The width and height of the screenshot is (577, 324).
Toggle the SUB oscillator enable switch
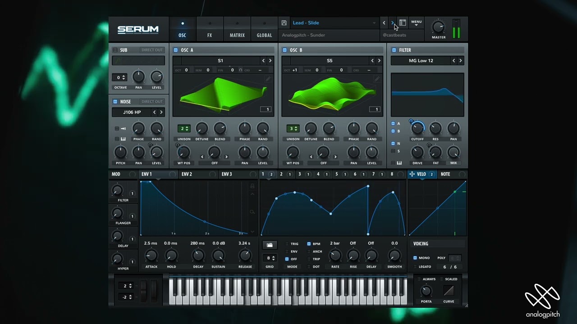coord(115,50)
